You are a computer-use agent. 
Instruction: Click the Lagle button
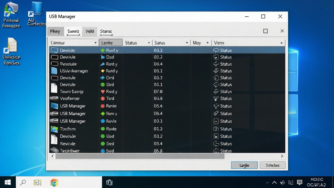(x=244, y=165)
